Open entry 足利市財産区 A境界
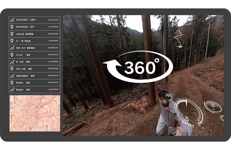The height and width of the screenshot is (150, 231). 35,20
